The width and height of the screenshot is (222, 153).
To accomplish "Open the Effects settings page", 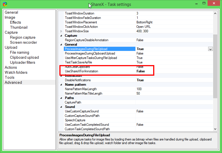I will pos(16,23).
